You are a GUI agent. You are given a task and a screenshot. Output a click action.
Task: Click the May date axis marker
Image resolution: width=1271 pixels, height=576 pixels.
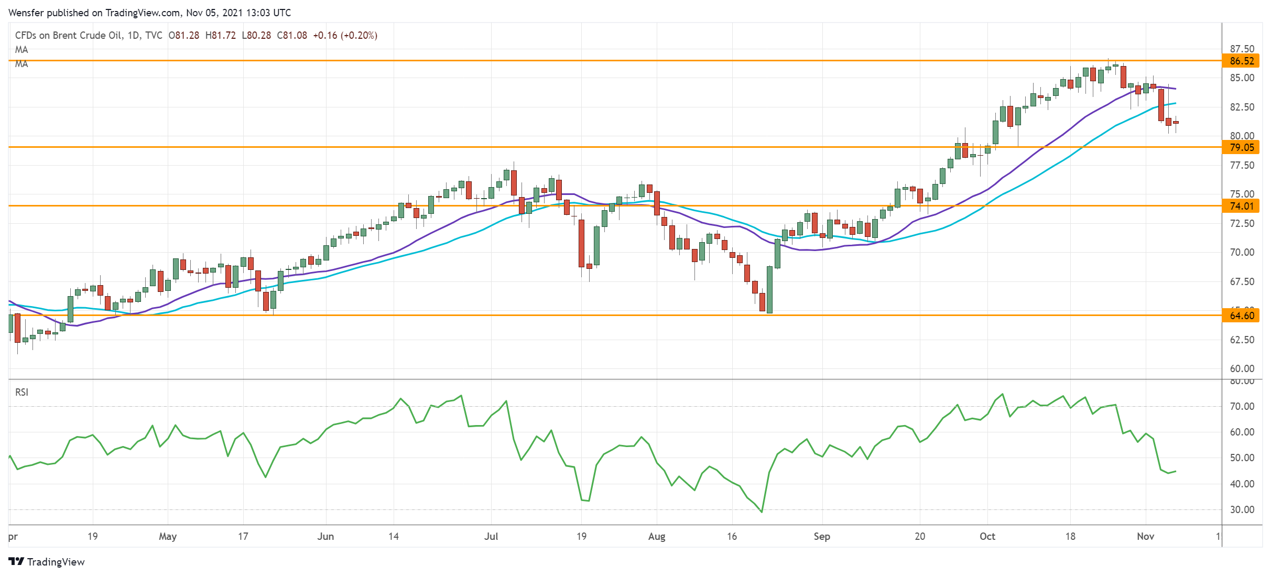[168, 536]
